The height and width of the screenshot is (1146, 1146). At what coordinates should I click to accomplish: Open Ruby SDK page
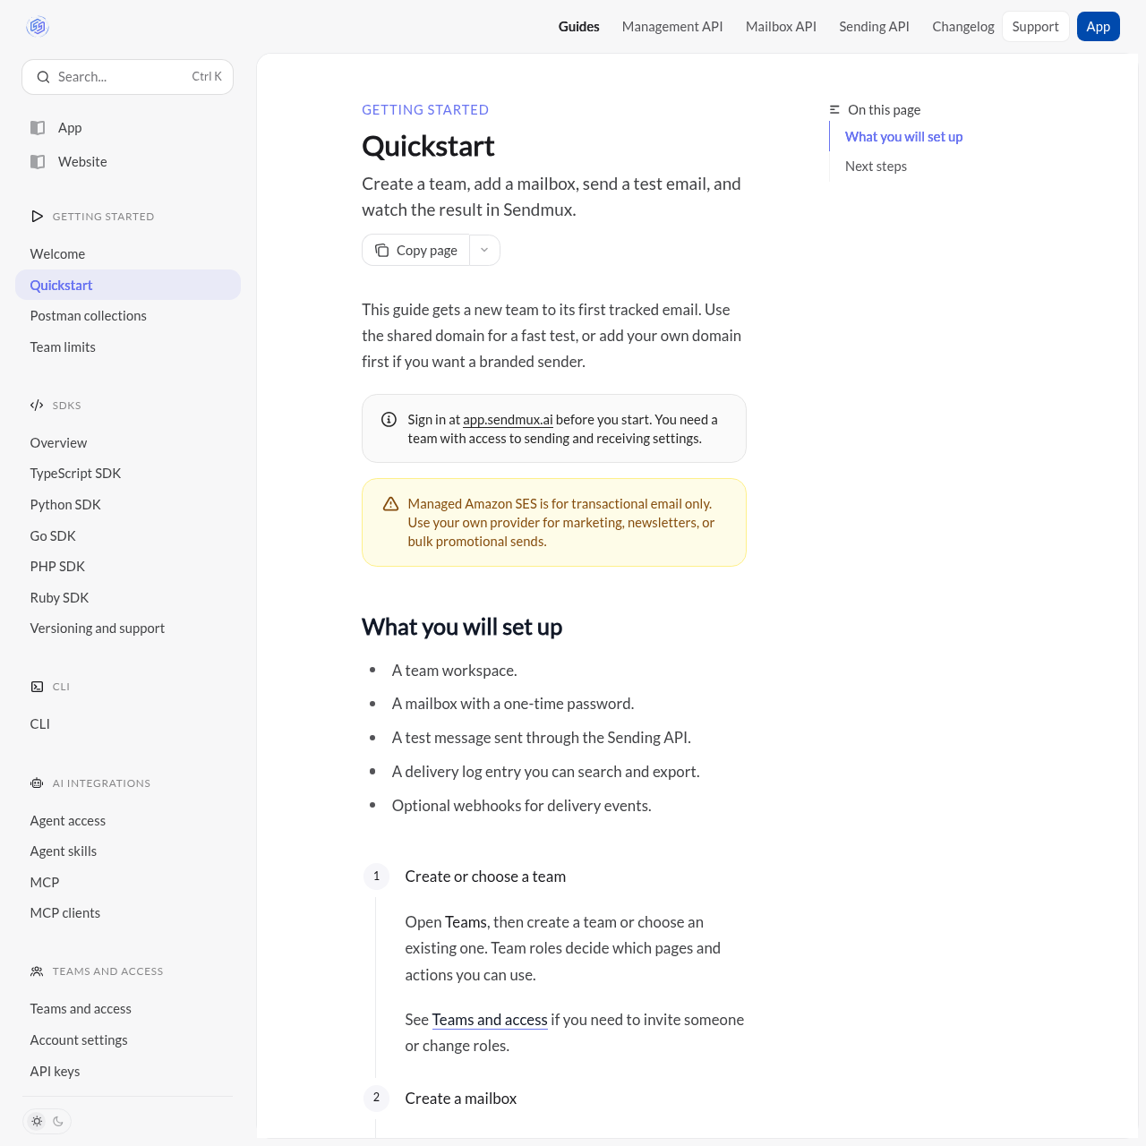128,598
